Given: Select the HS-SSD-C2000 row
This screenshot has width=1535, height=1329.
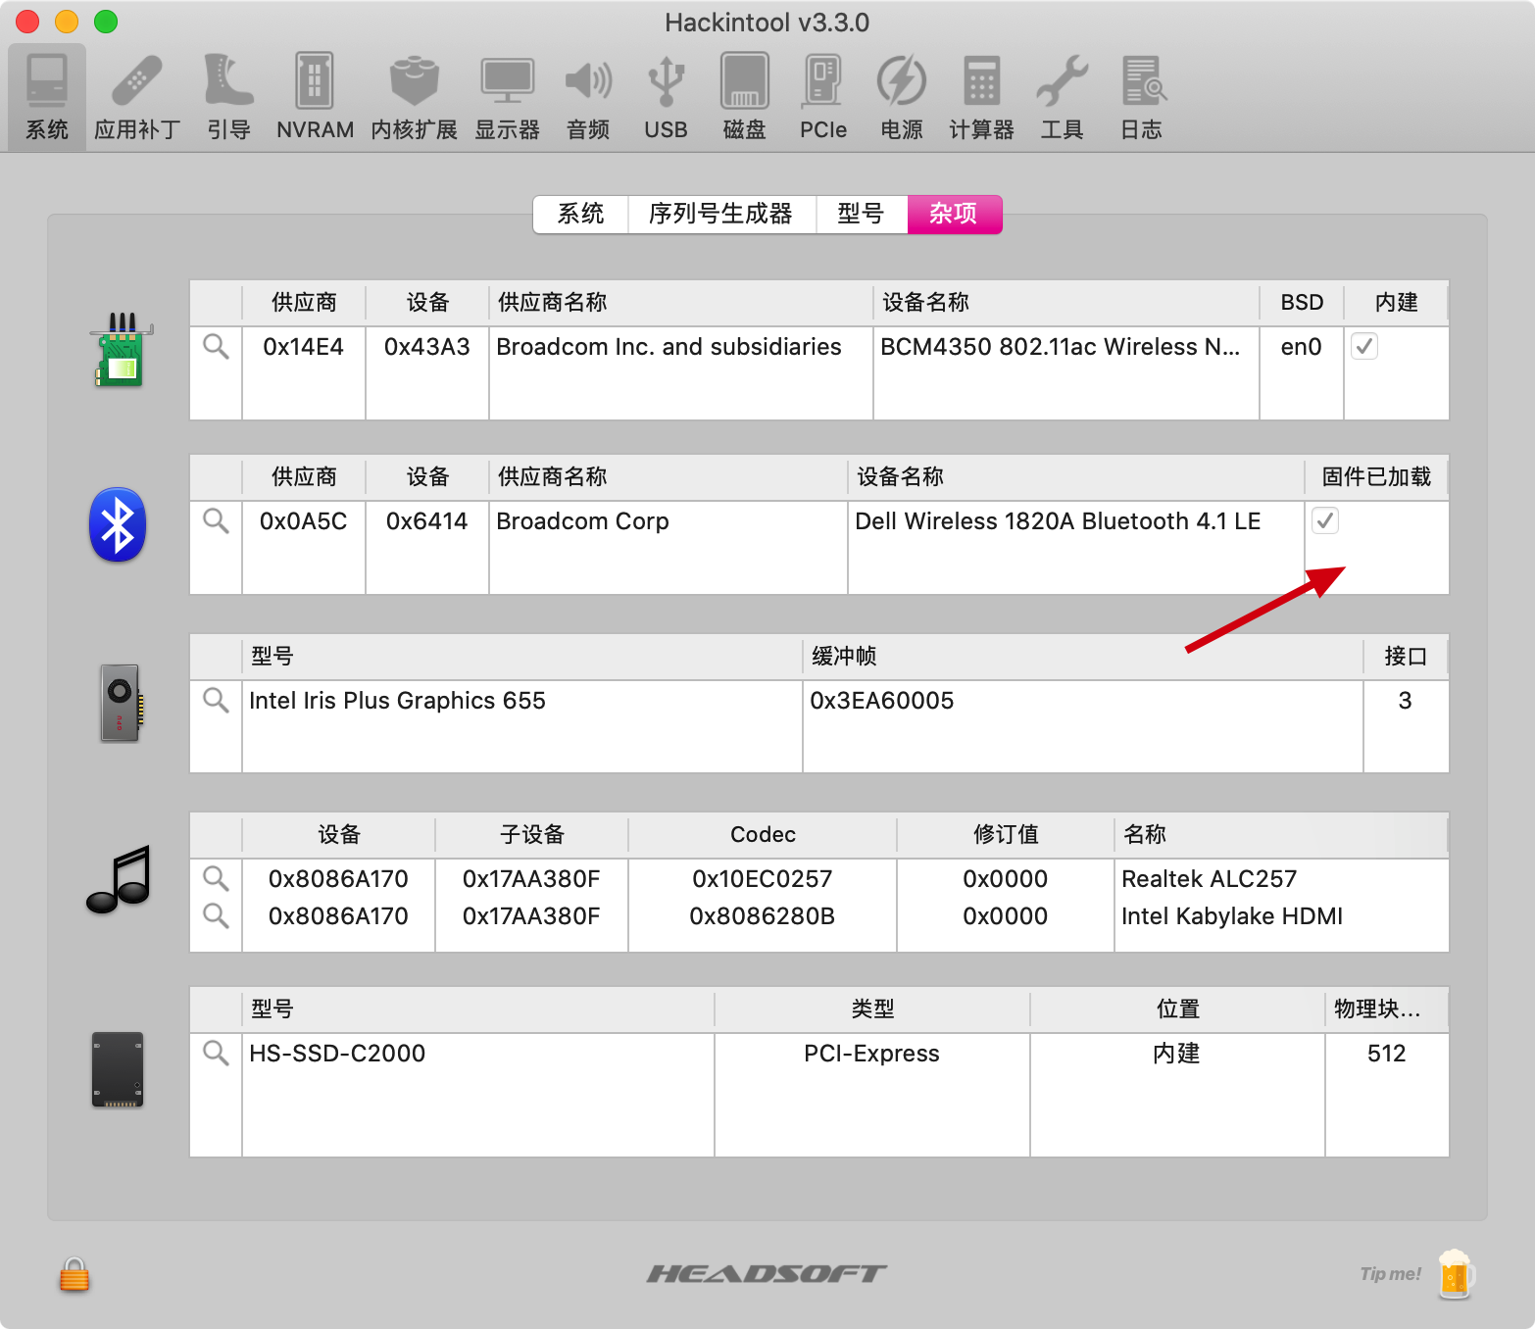Looking at the screenshot, I should (x=819, y=1054).
